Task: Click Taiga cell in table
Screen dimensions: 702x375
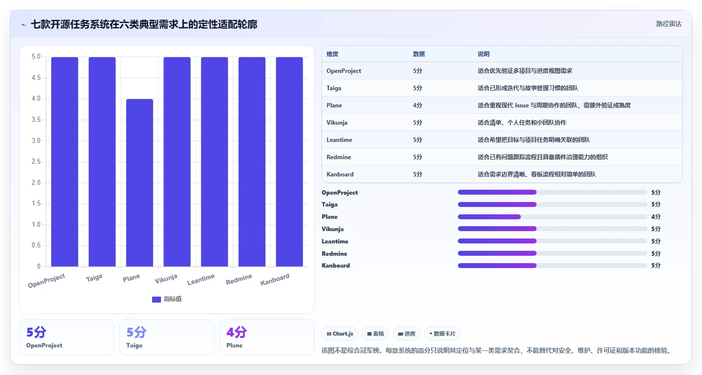Action: tap(334, 88)
